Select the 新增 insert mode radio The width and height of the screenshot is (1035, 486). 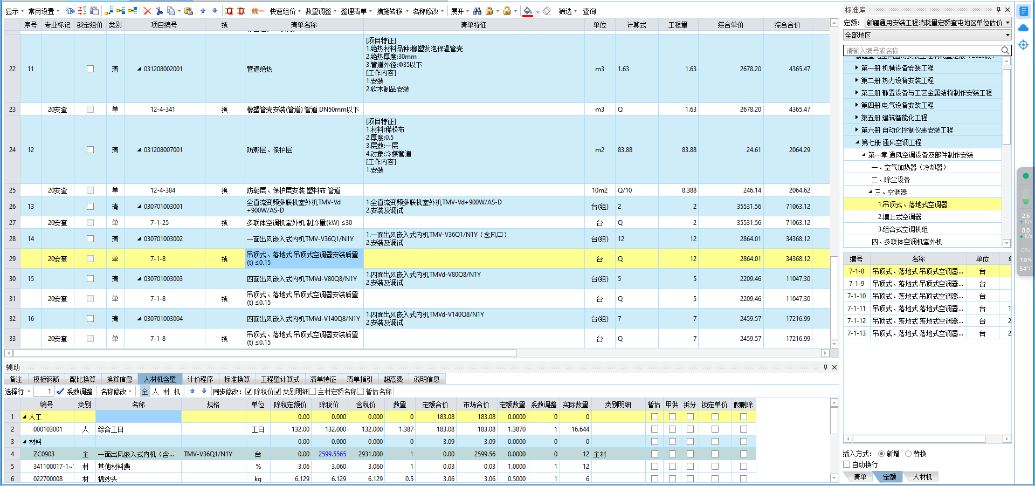881,454
